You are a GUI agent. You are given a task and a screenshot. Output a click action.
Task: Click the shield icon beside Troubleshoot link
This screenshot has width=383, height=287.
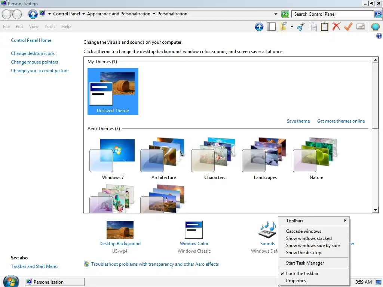pos(86,264)
